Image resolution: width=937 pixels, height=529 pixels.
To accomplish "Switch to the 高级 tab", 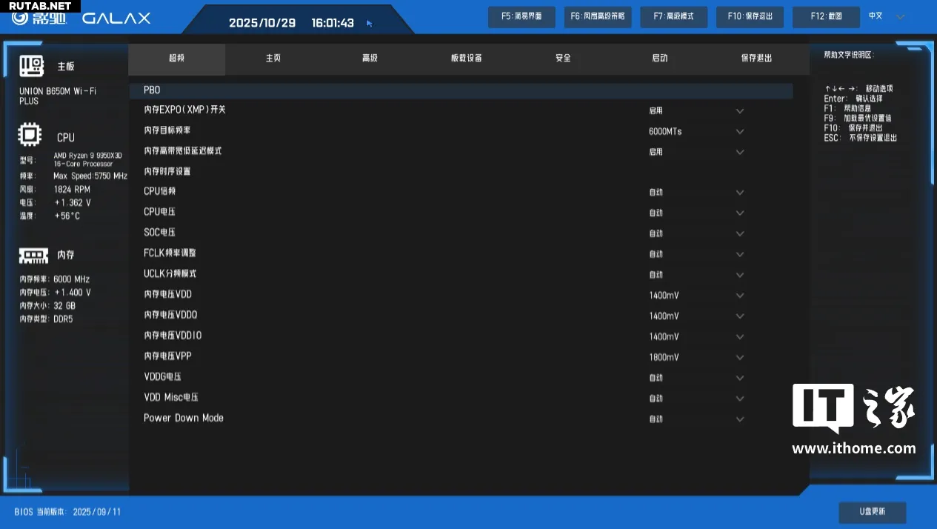I will pos(370,59).
